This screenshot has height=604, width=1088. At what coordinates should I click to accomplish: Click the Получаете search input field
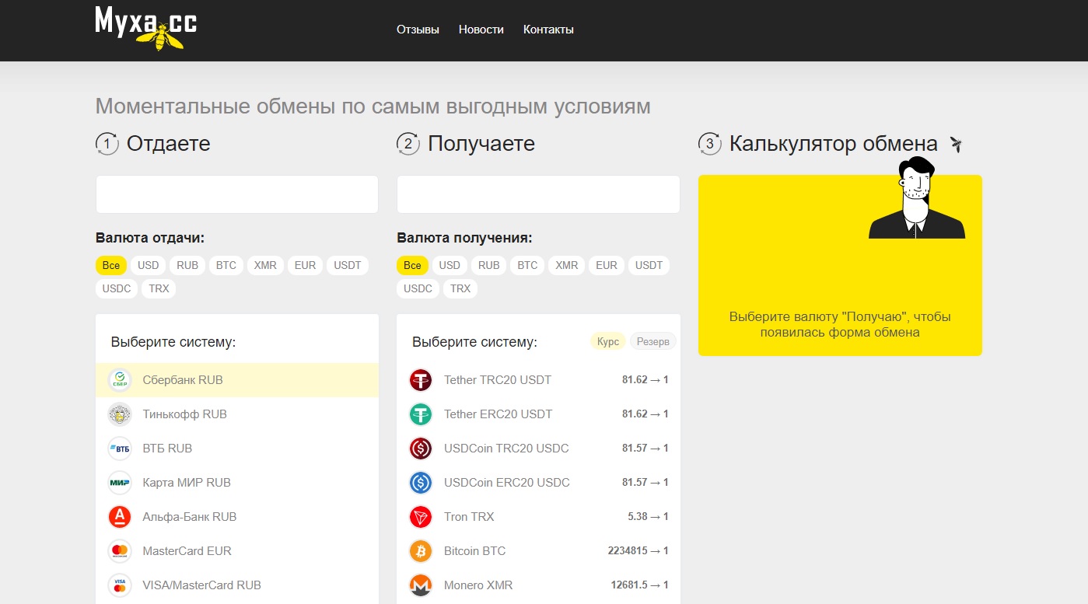pyautogui.click(x=538, y=194)
